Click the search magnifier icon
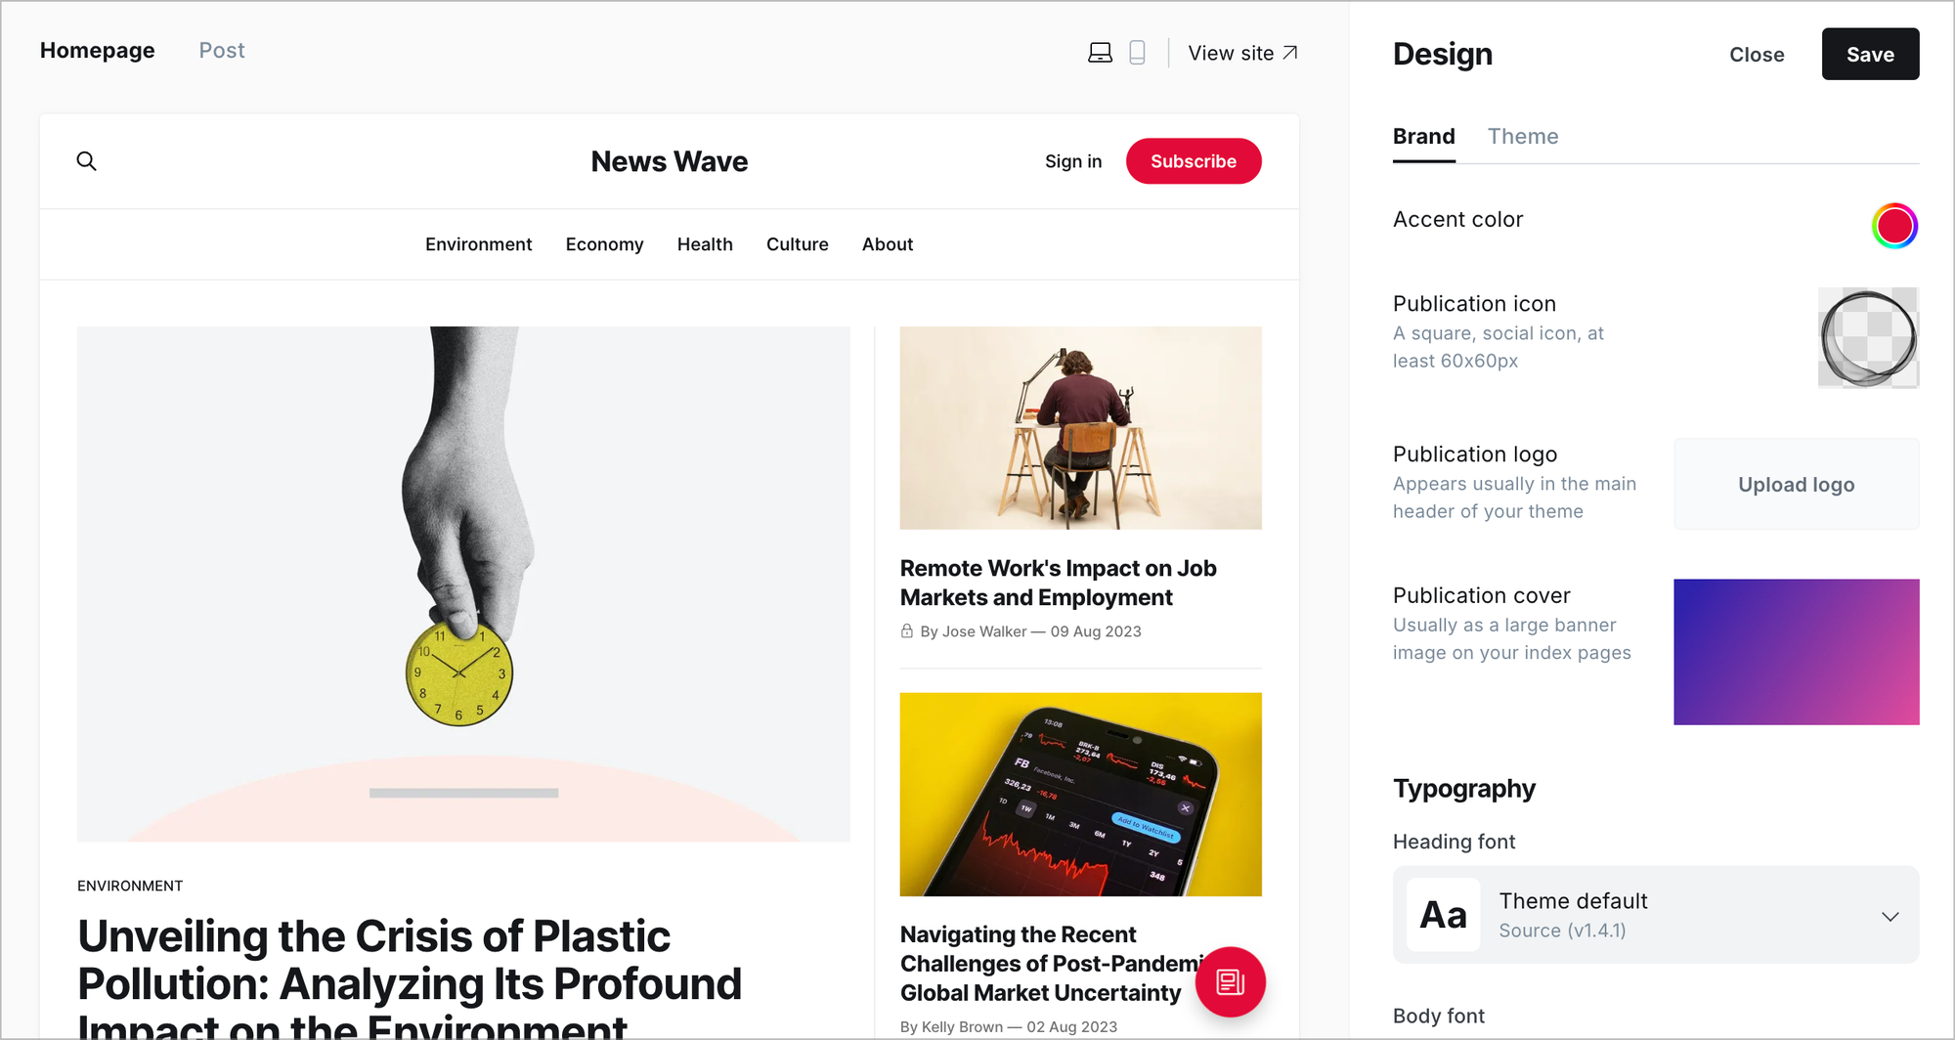This screenshot has width=1955, height=1040. (x=87, y=161)
